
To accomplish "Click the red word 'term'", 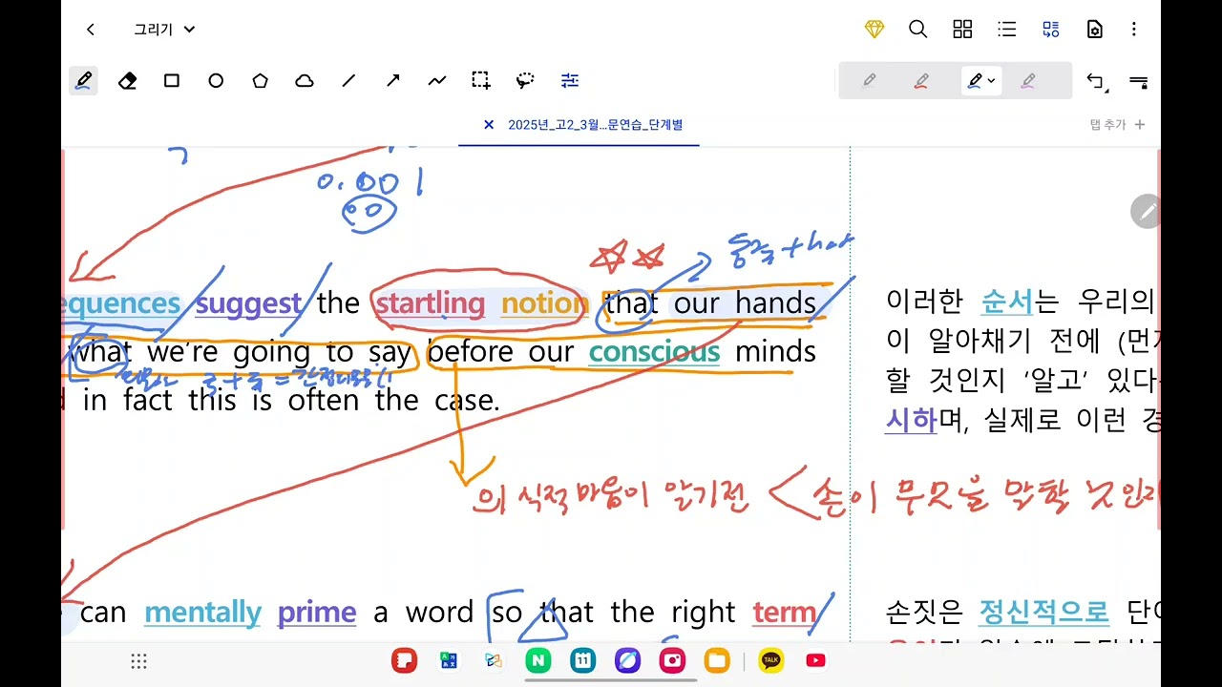I will pos(785,613).
